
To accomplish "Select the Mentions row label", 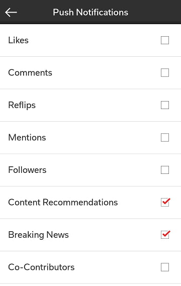I will point(27,138).
